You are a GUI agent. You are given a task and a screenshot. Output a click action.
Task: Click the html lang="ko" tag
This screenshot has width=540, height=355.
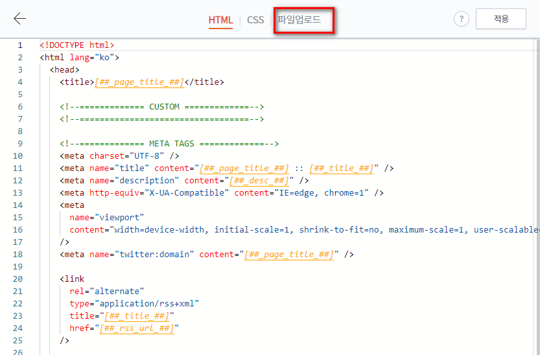80,58
